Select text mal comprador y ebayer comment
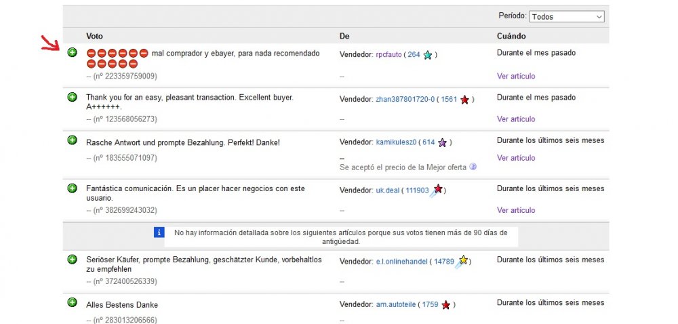The image size is (678, 324). coord(236,54)
